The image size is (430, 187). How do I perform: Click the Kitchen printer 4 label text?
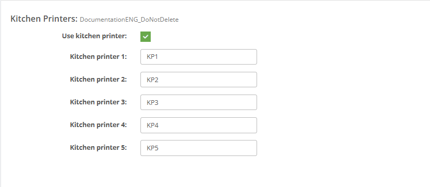click(x=99, y=125)
